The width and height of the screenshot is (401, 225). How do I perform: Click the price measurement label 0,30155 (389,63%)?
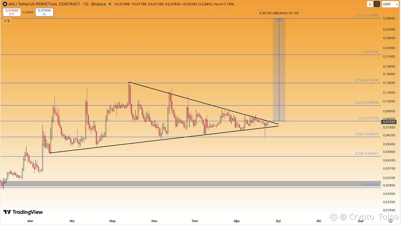[279, 13]
